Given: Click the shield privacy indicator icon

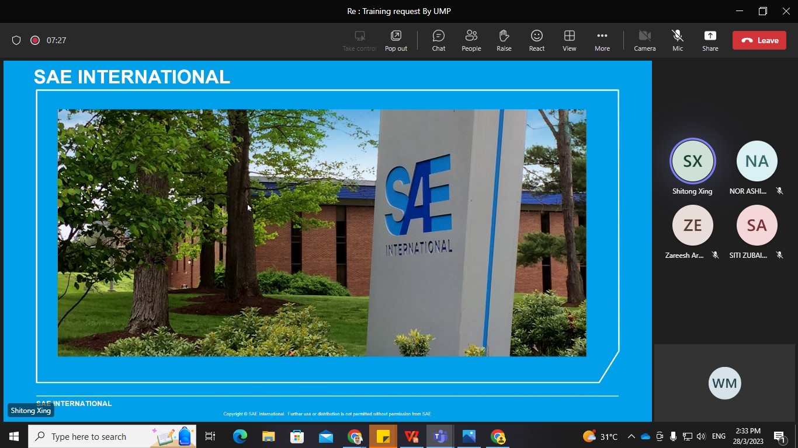Looking at the screenshot, I should click(16, 40).
